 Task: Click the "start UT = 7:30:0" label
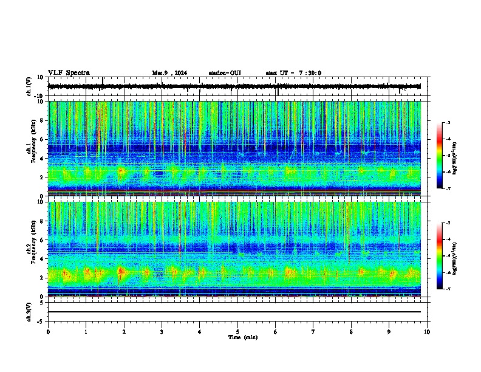click(293, 73)
